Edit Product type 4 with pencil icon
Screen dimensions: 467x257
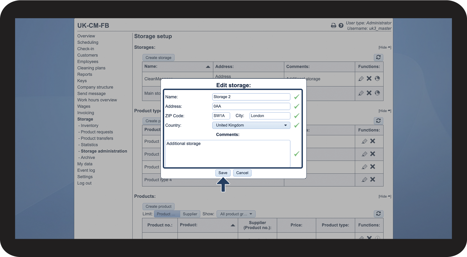(x=364, y=179)
